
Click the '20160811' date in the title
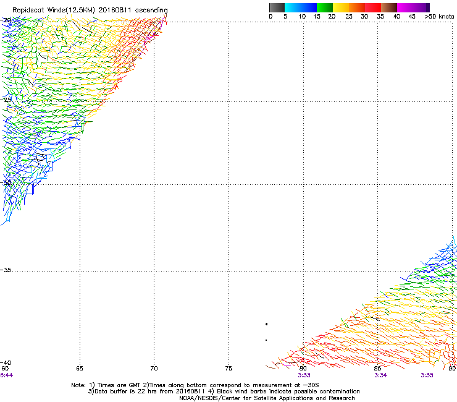pos(114,10)
